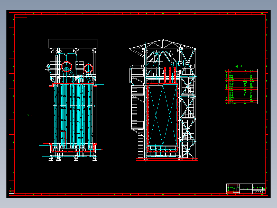
Task: Pick the roof truss apex in the right view
Action: (x=163, y=40)
